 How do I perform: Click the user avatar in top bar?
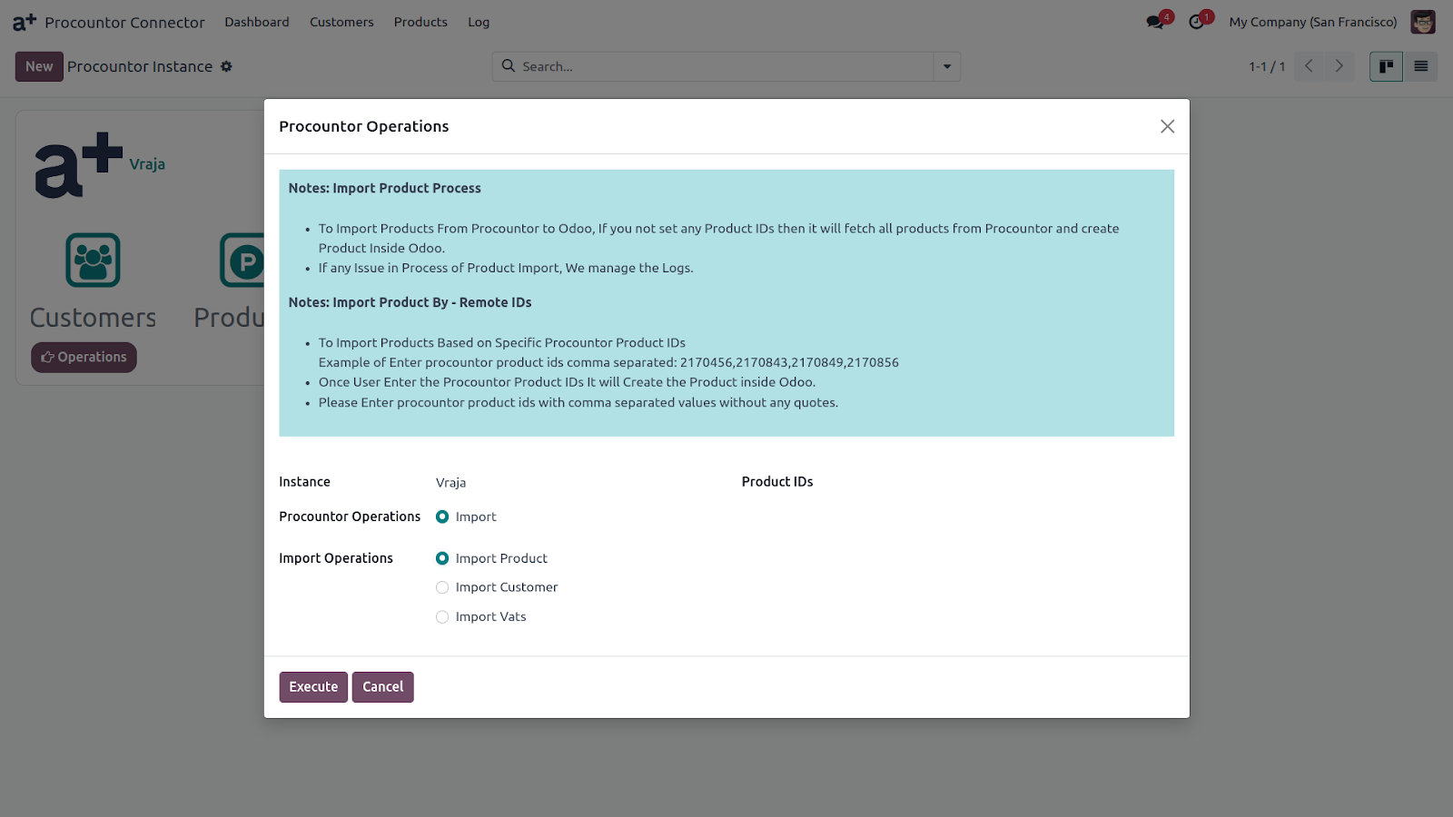[1423, 22]
